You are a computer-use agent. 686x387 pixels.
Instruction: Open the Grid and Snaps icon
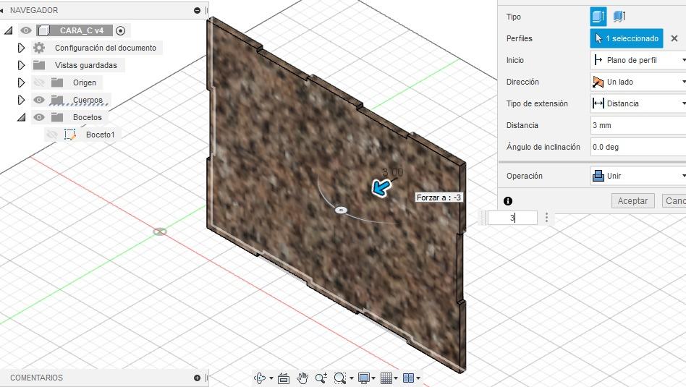point(386,378)
